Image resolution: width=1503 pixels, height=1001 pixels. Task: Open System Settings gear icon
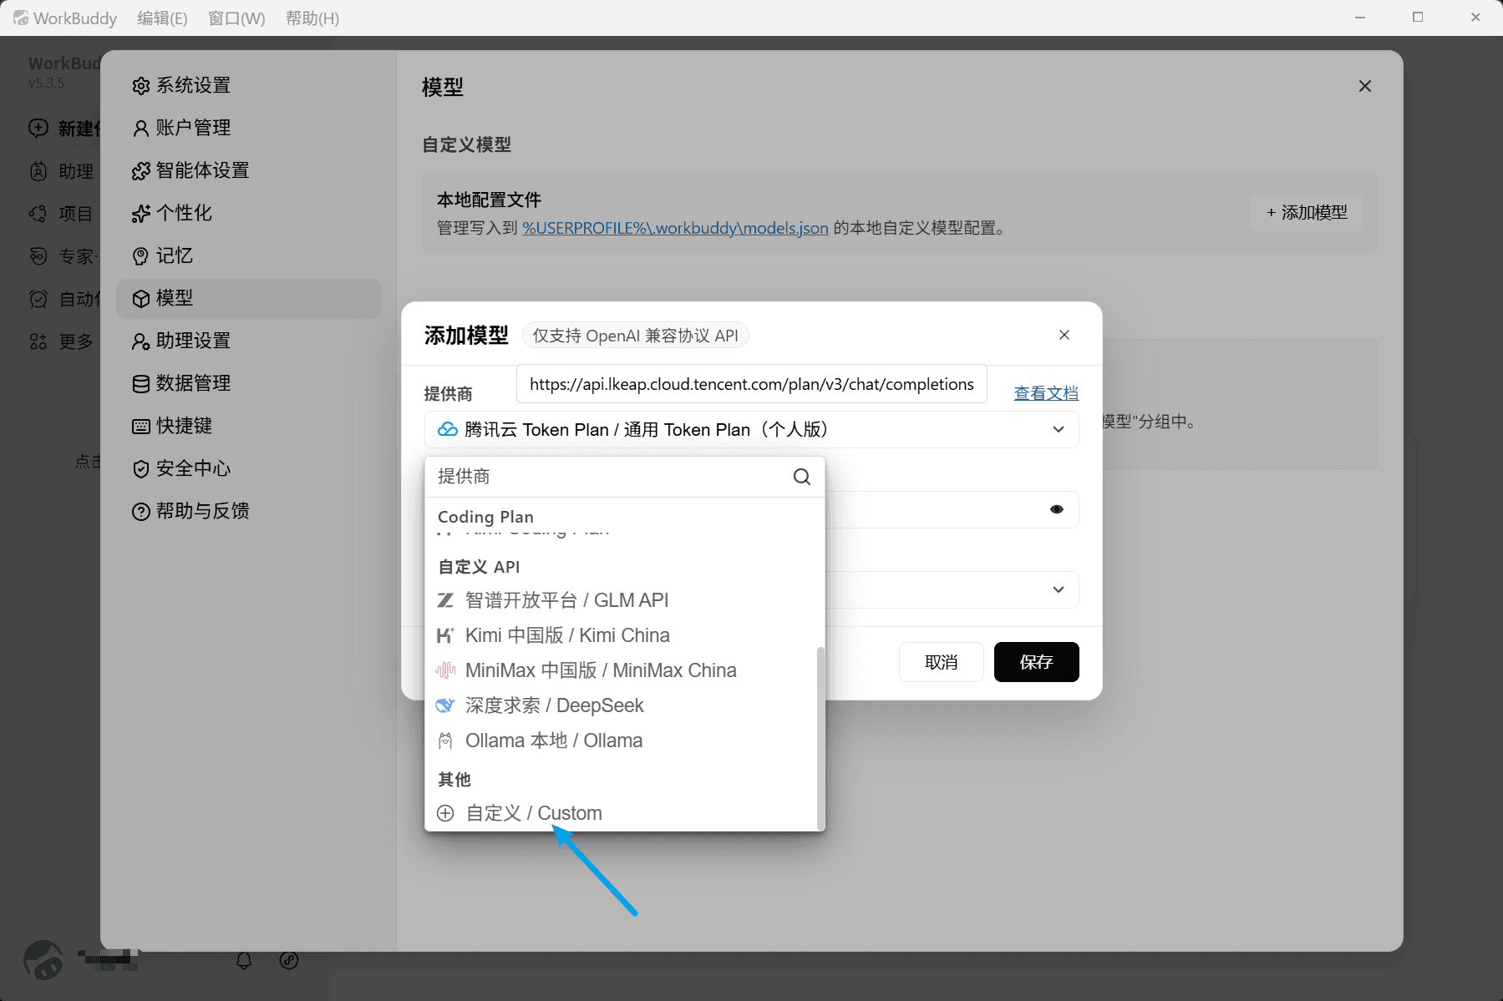point(141,86)
